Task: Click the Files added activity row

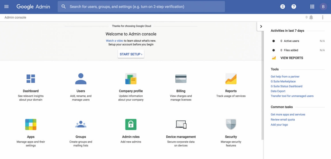Action: point(298,50)
